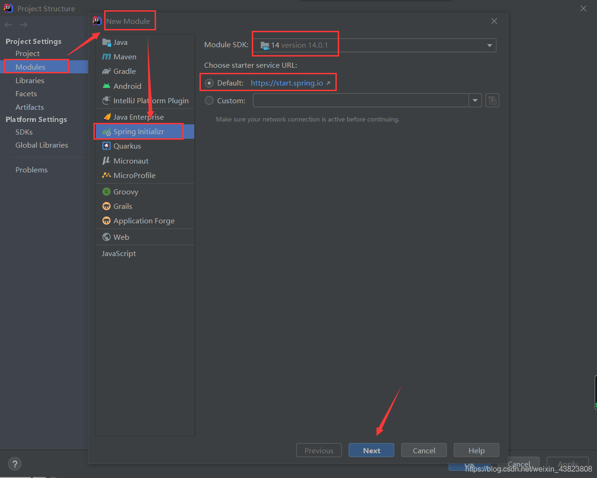
Task: Click the IntelliJ Platform Plugin icon
Action: (x=107, y=100)
